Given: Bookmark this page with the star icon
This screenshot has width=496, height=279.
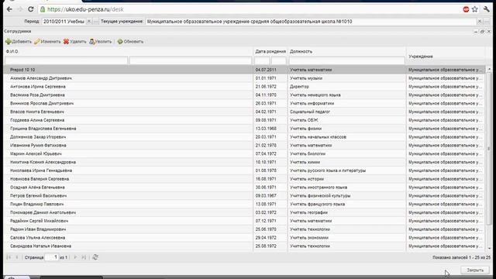Looking at the screenshot, I should coord(475,9).
